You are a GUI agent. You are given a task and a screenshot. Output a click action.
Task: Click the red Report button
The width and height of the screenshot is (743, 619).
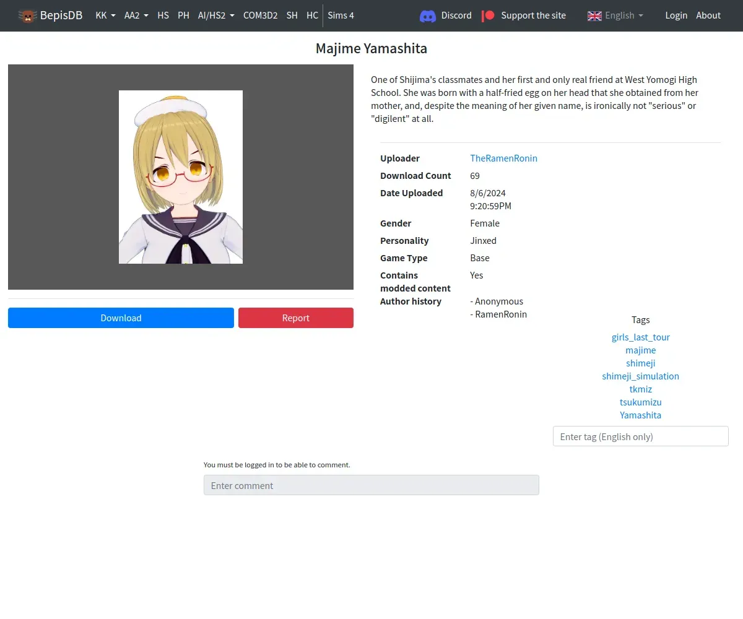click(x=296, y=318)
